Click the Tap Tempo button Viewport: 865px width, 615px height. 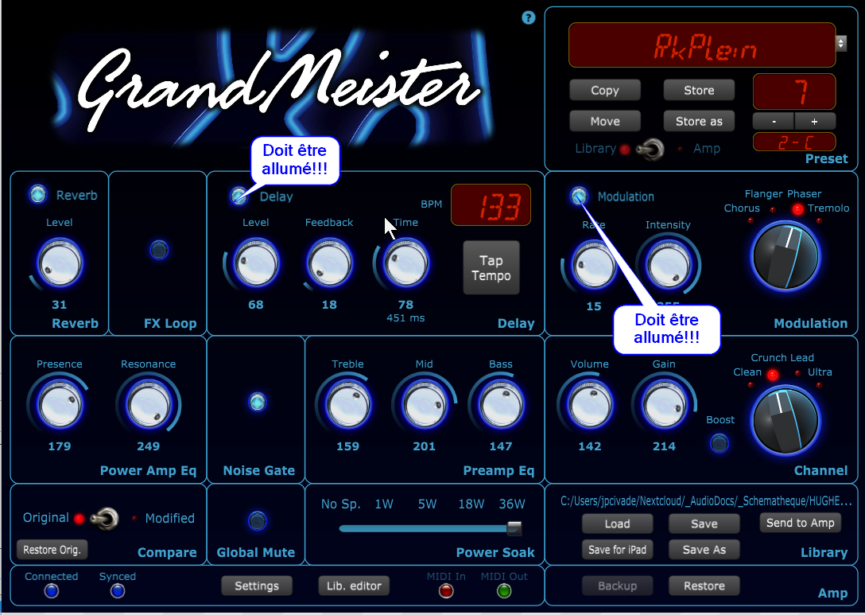point(491,268)
